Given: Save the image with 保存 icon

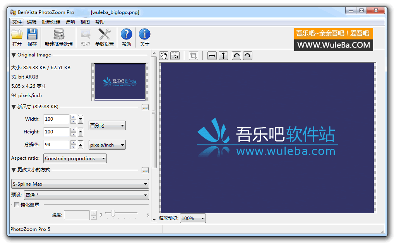Looking at the screenshot, I should [32, 37].
